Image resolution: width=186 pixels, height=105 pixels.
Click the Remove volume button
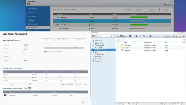click(x=46, y=40)
